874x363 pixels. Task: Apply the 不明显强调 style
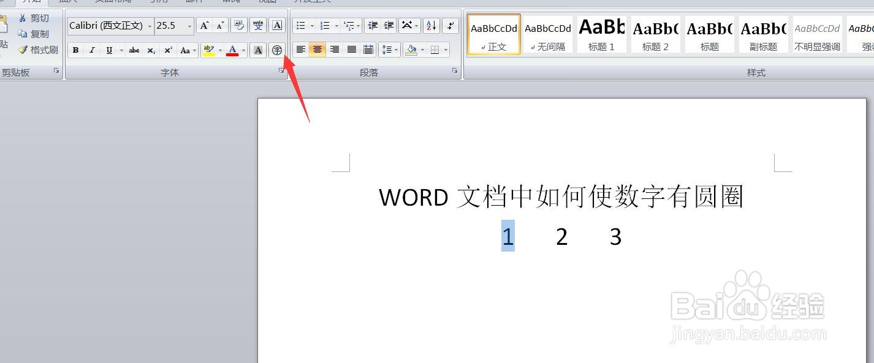(817, 35)
